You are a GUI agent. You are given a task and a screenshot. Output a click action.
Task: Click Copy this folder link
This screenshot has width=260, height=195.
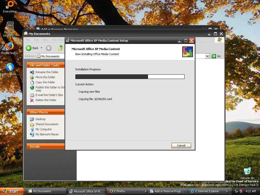45,82
